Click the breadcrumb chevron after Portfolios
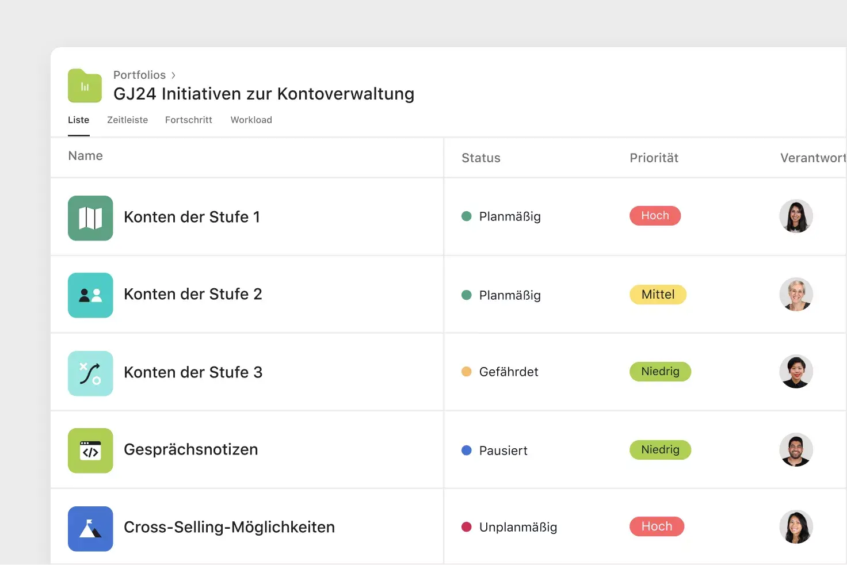The width and height of the screenshot is (847, 565). tap(173, 75)
